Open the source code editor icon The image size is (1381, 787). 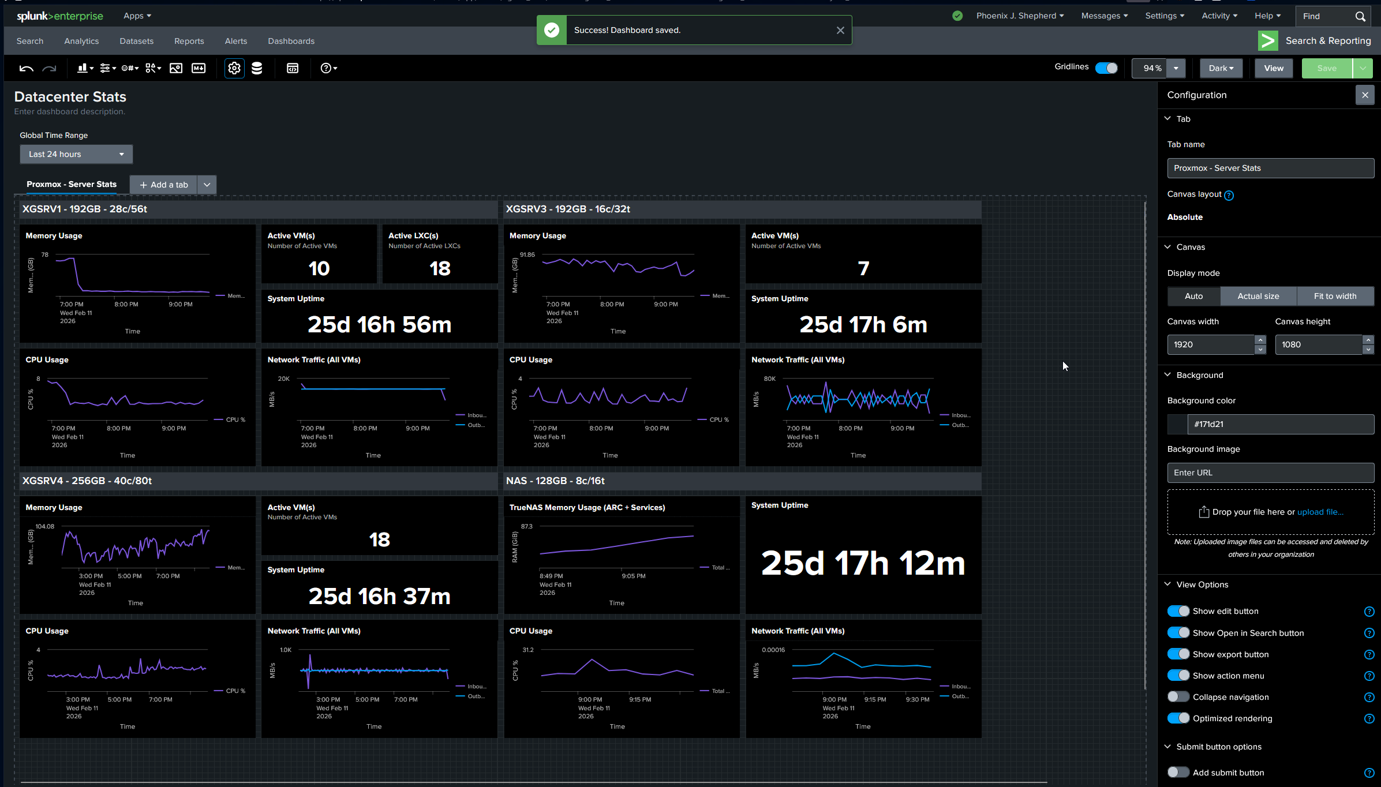293,68
